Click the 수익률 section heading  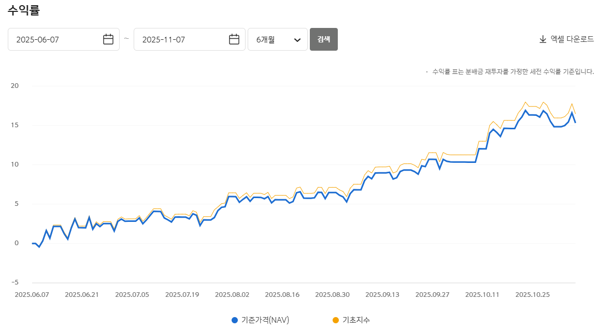[x=24, y=10]
